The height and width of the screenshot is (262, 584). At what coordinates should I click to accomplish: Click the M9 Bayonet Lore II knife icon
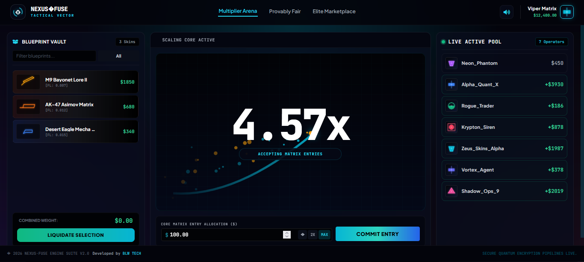point(28,82)
